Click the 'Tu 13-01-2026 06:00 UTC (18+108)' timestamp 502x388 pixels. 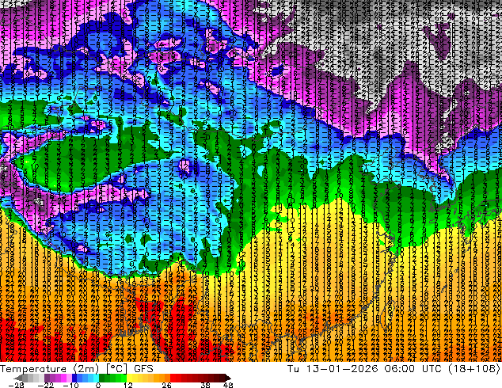pos(394,368)
